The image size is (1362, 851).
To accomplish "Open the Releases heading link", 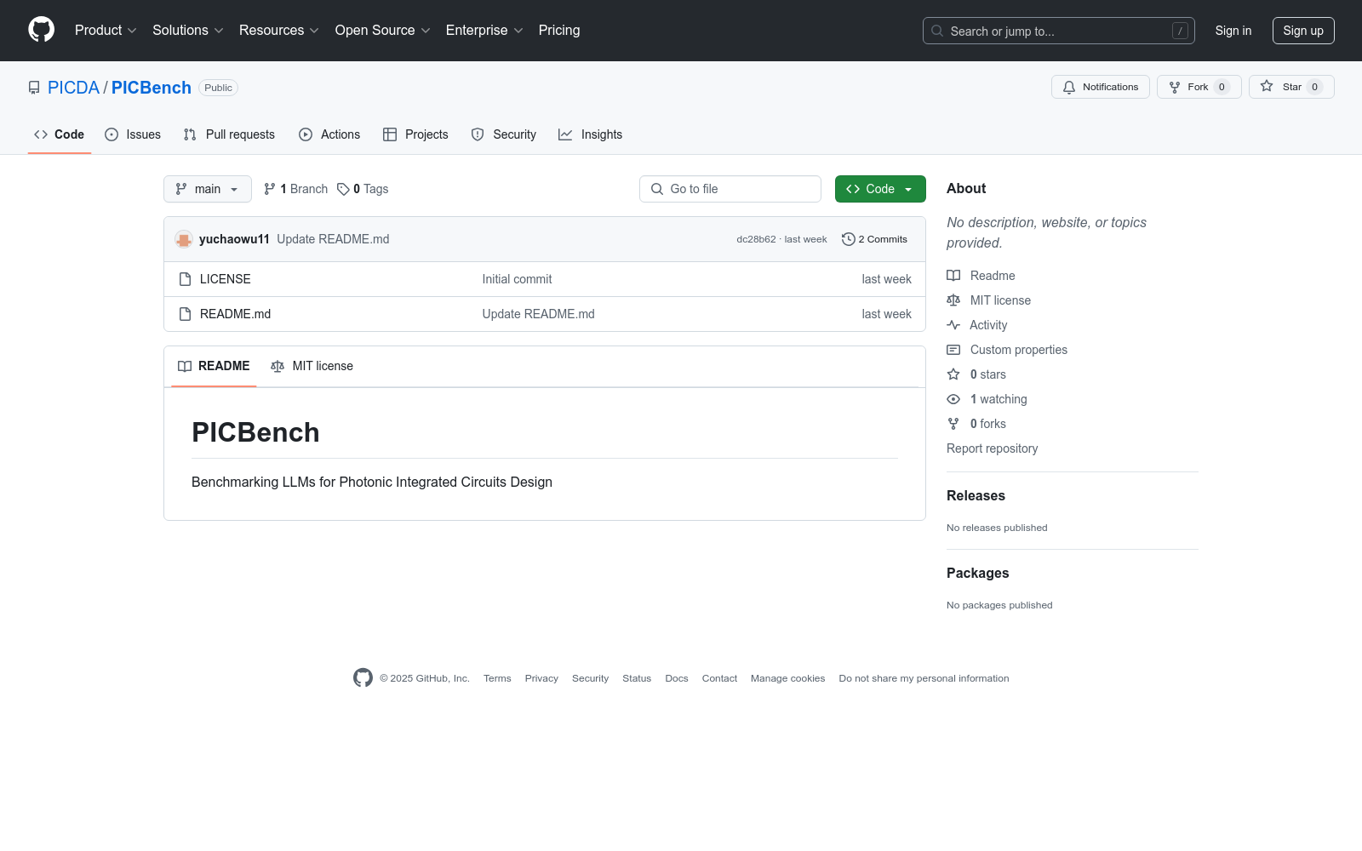I will 976,495.
